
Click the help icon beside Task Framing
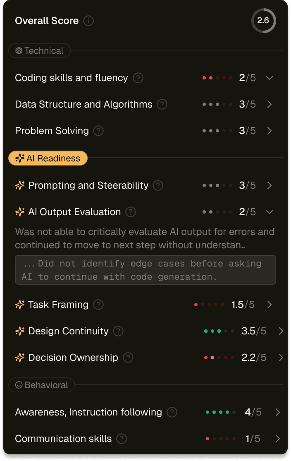(x=98, y=305)
